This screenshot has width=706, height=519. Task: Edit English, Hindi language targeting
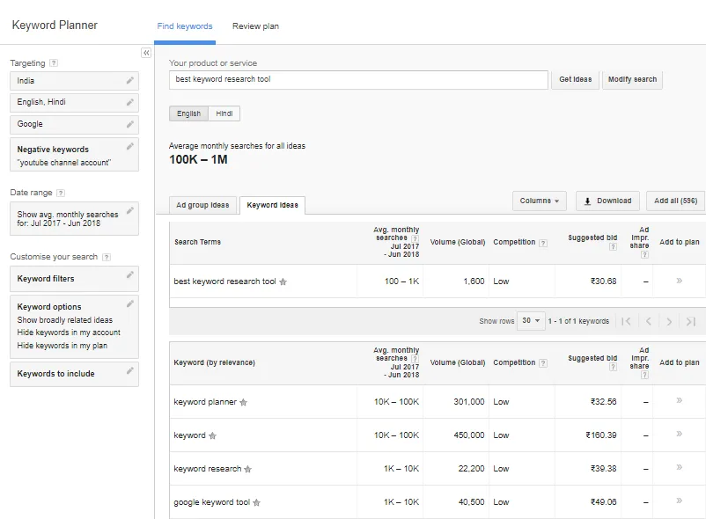click(x=129, y=102)
